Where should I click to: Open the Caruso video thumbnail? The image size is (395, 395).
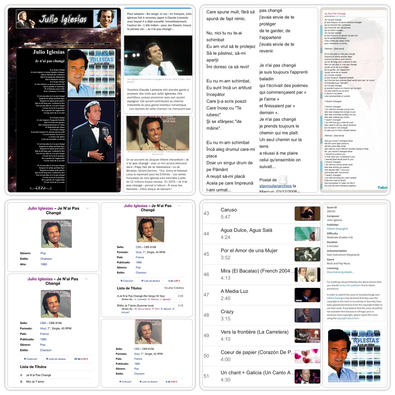click(307, 214)
